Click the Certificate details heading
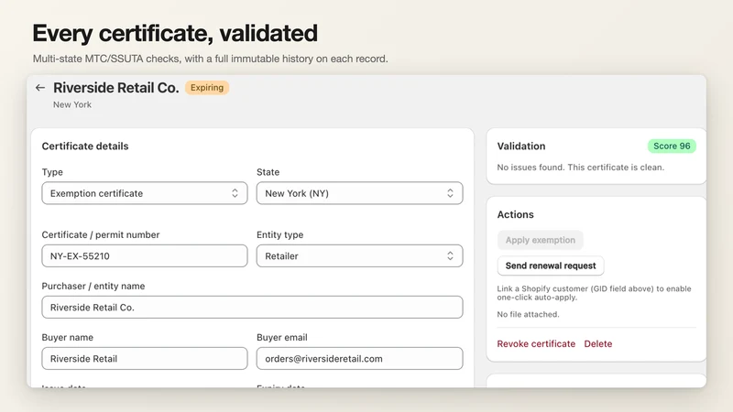733x412 pixels. [x=85, y=146]
